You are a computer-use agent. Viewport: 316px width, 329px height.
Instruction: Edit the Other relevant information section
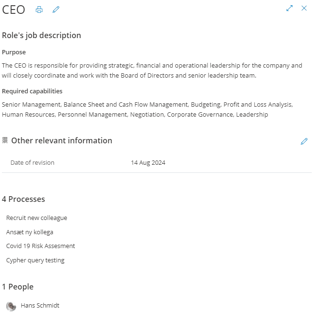(304, 141)
